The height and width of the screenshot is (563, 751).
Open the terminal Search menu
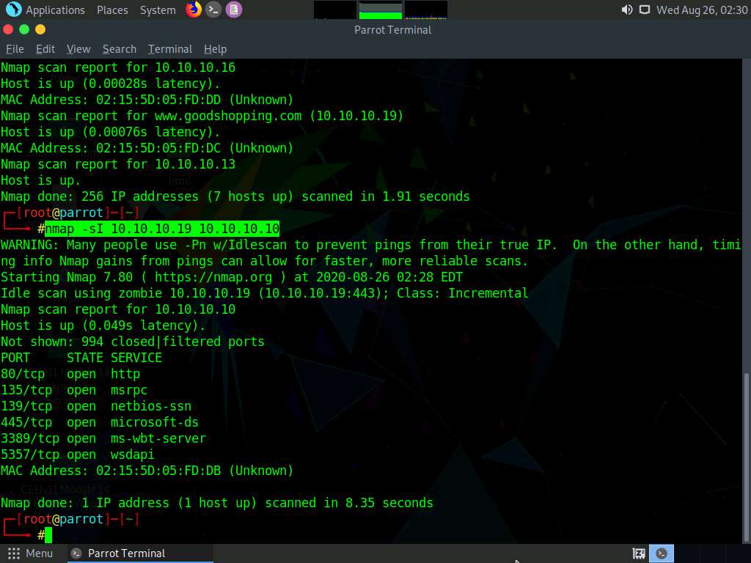coord(120,49)
